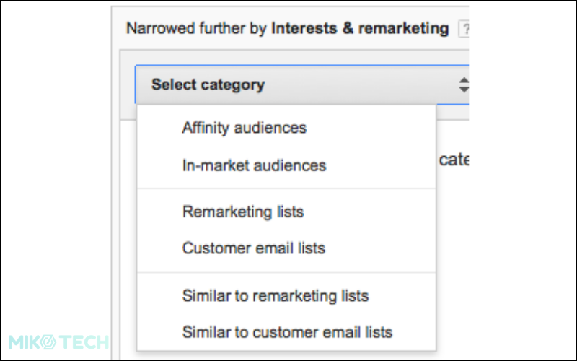Viewport: 577px width, 361px height.
Task: Click the upward triangle of the category selector
Action: 464,80
